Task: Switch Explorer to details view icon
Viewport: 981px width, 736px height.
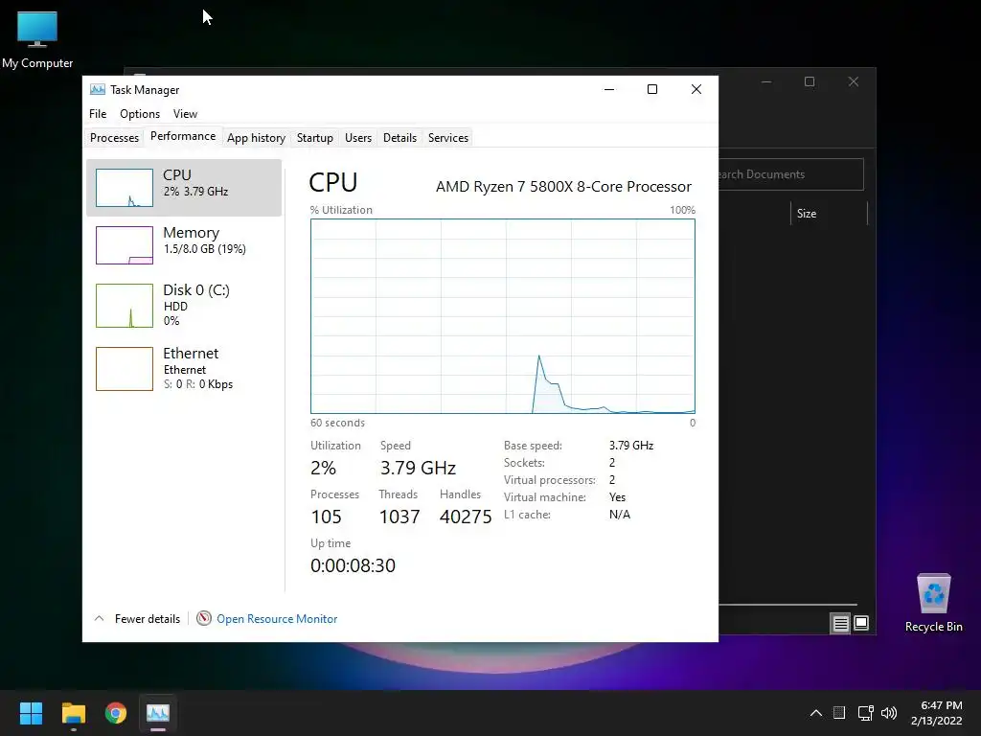Action: 840,623
